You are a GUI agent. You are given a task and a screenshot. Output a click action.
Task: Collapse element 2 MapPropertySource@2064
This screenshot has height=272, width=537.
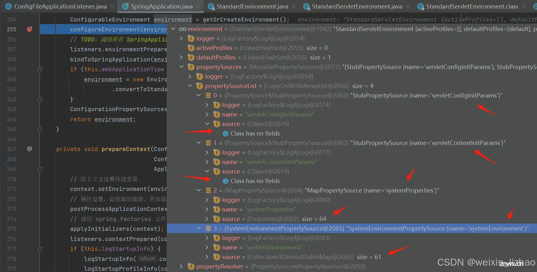point(199,190)
